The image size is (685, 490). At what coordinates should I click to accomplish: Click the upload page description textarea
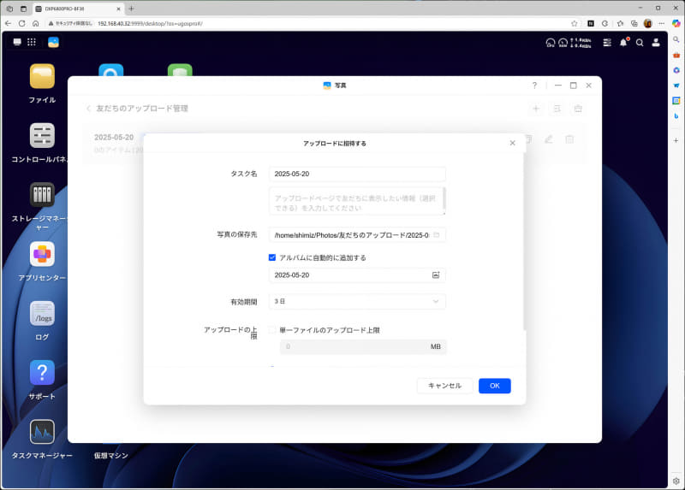[x=357, y=201]
